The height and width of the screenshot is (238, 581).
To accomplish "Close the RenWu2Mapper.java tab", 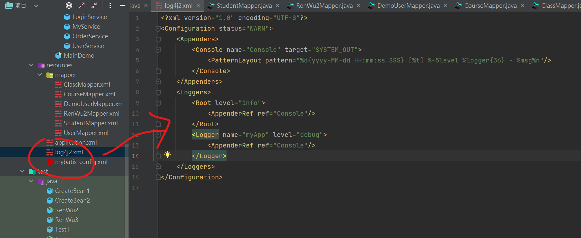I will point(359,5).
